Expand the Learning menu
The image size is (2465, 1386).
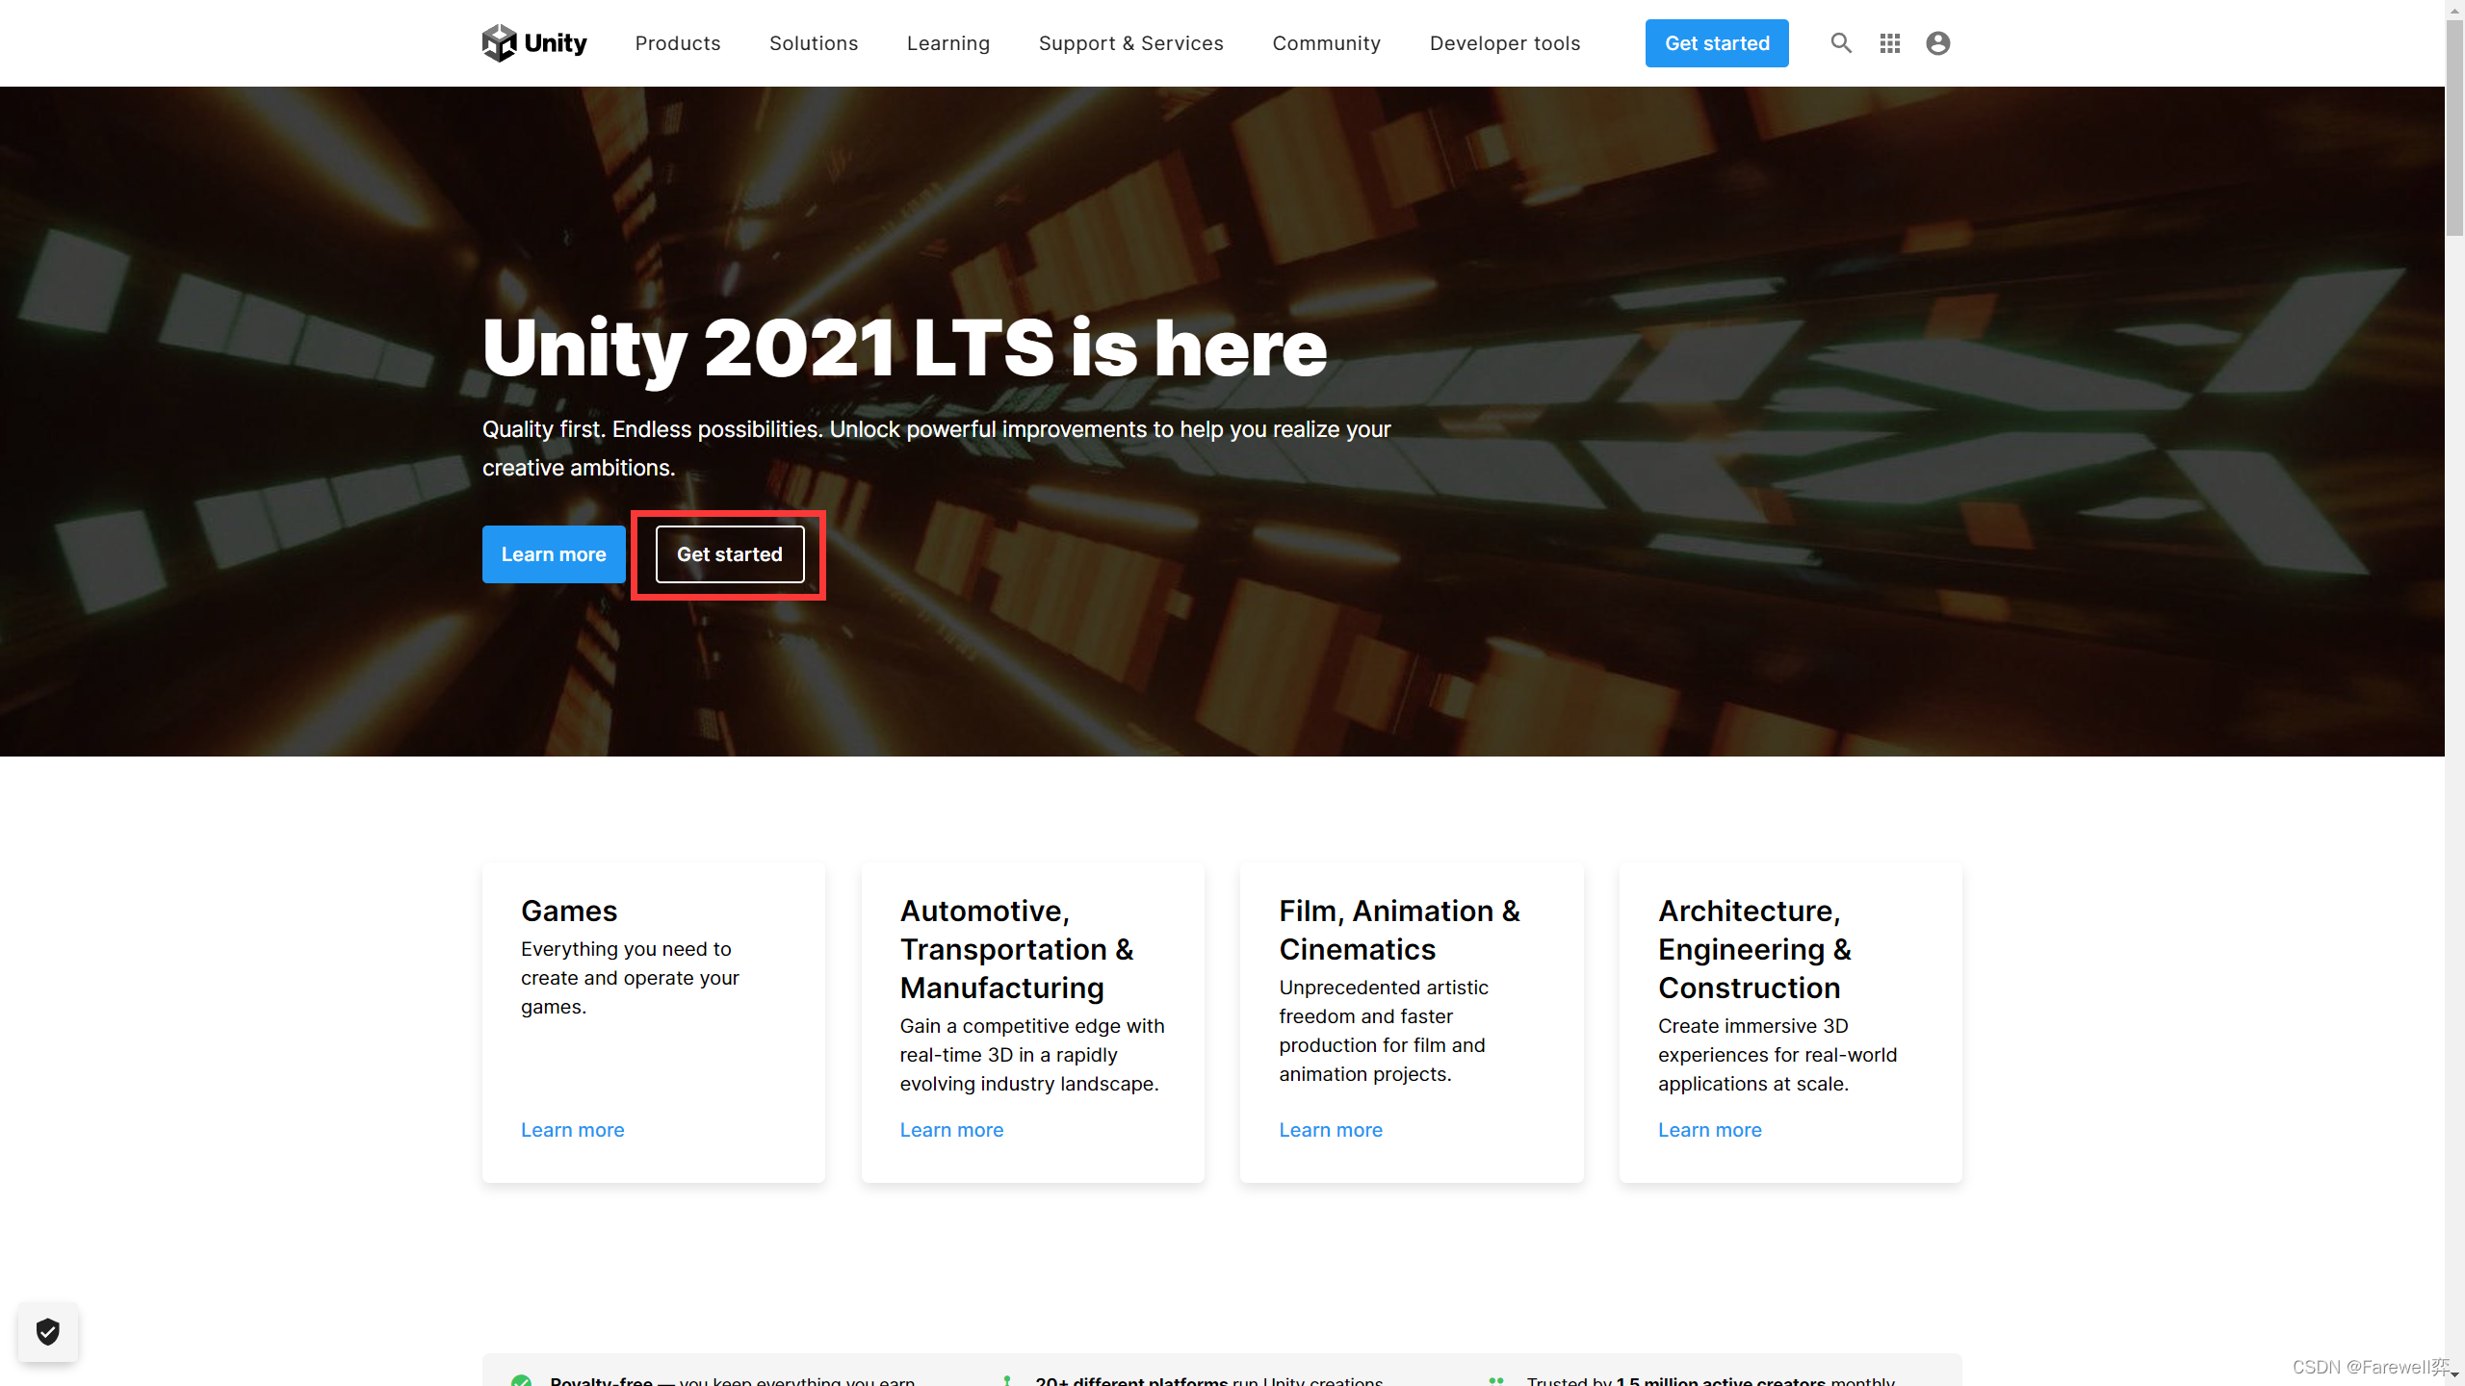tap(947, 43)
